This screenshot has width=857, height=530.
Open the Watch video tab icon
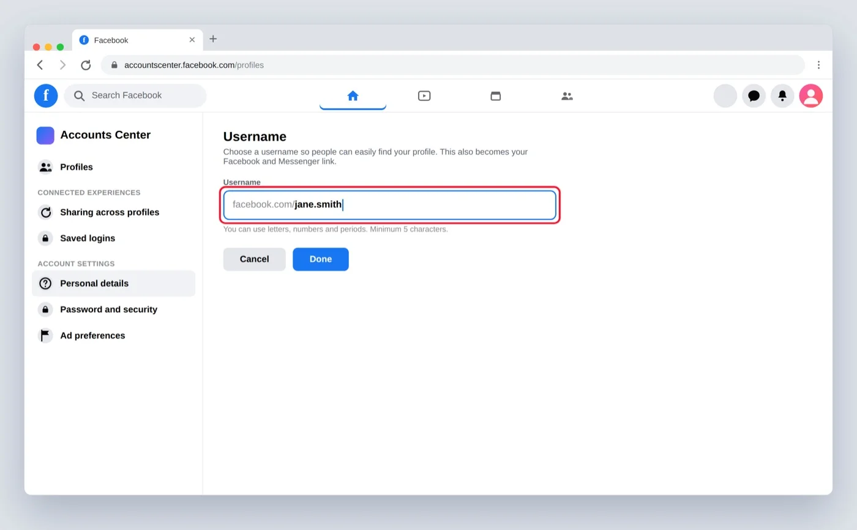coord(424,95)
